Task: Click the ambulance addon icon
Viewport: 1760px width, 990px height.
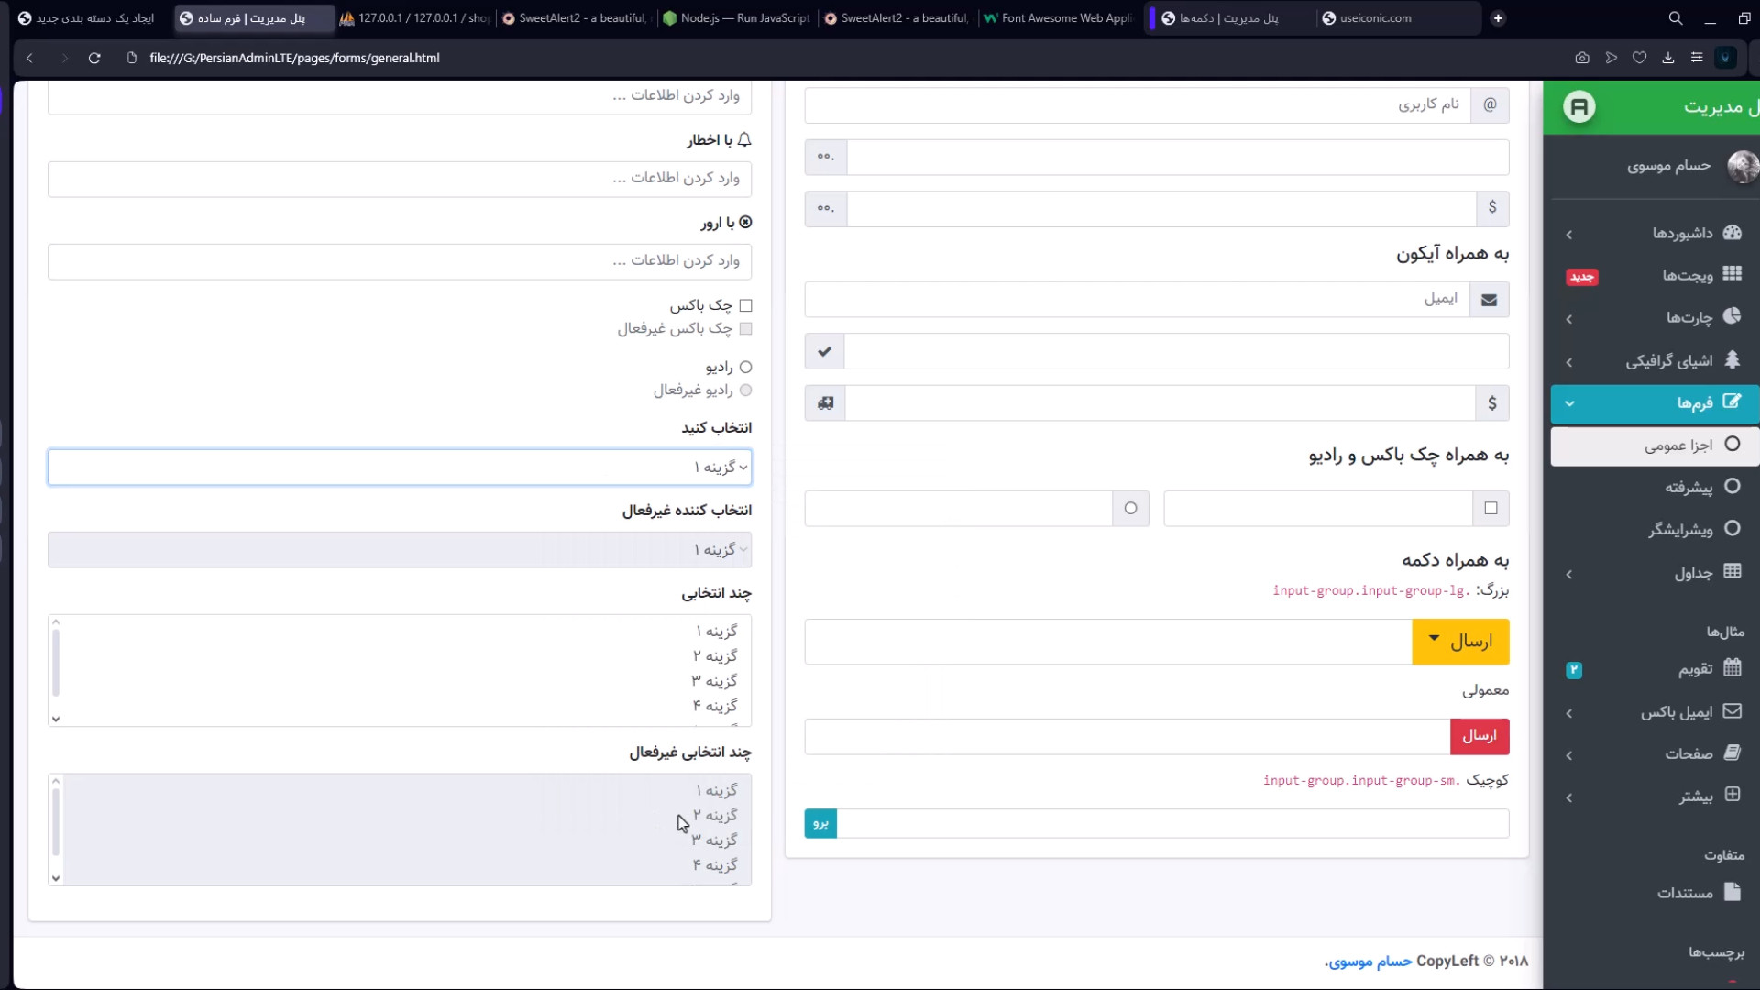Action: pos(825,403)
